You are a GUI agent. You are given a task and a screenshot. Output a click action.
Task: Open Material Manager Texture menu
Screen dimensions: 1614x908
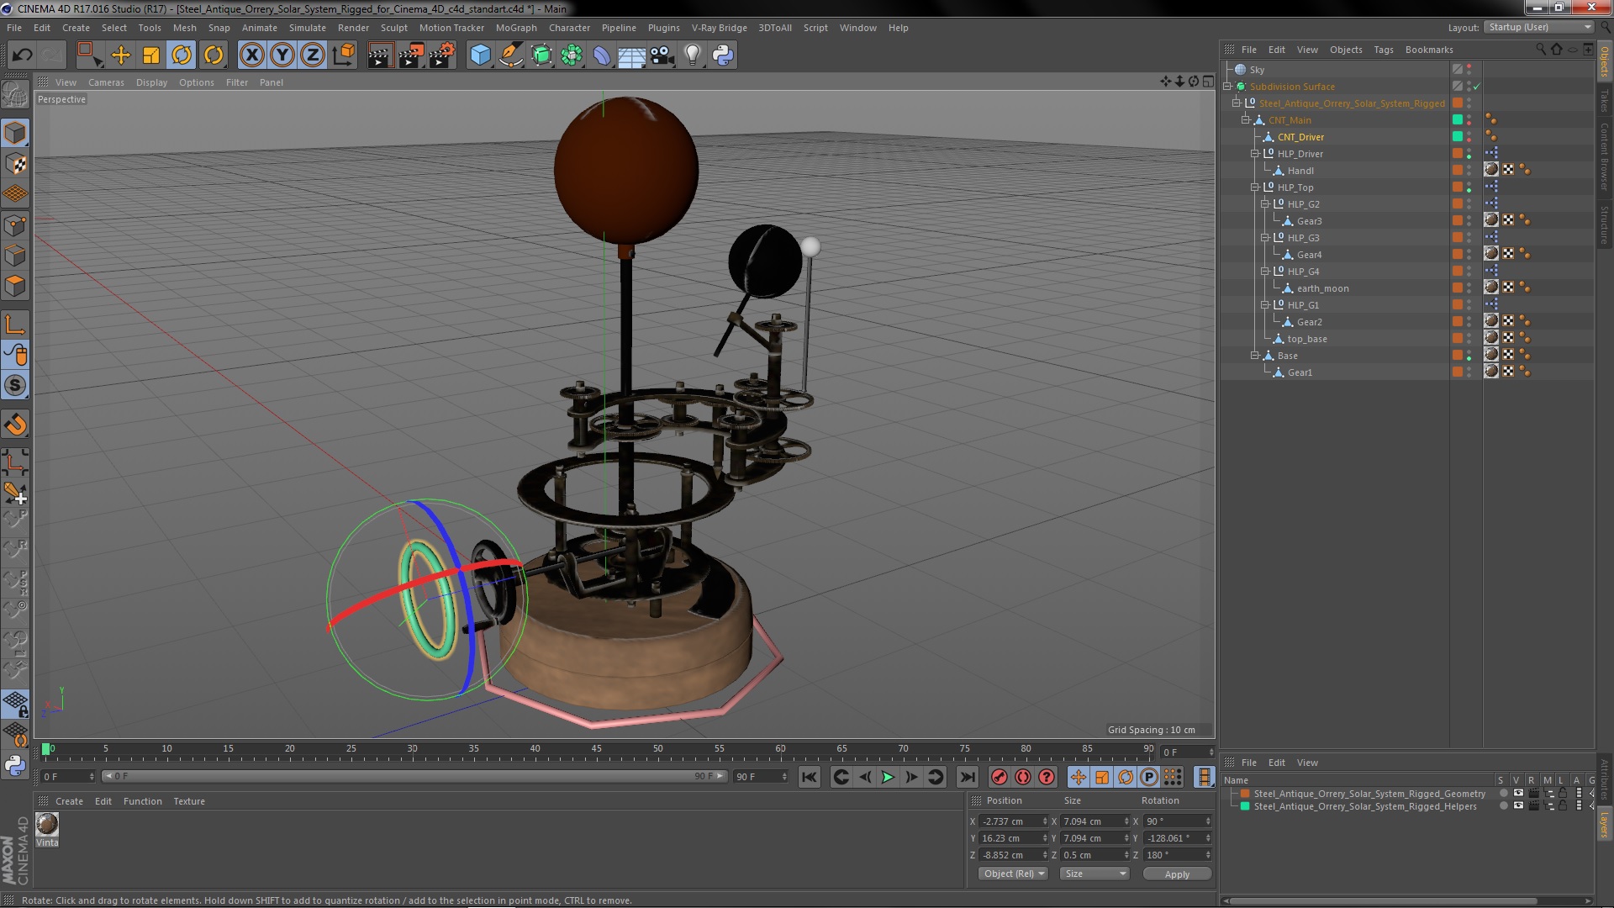pos(189,801)
